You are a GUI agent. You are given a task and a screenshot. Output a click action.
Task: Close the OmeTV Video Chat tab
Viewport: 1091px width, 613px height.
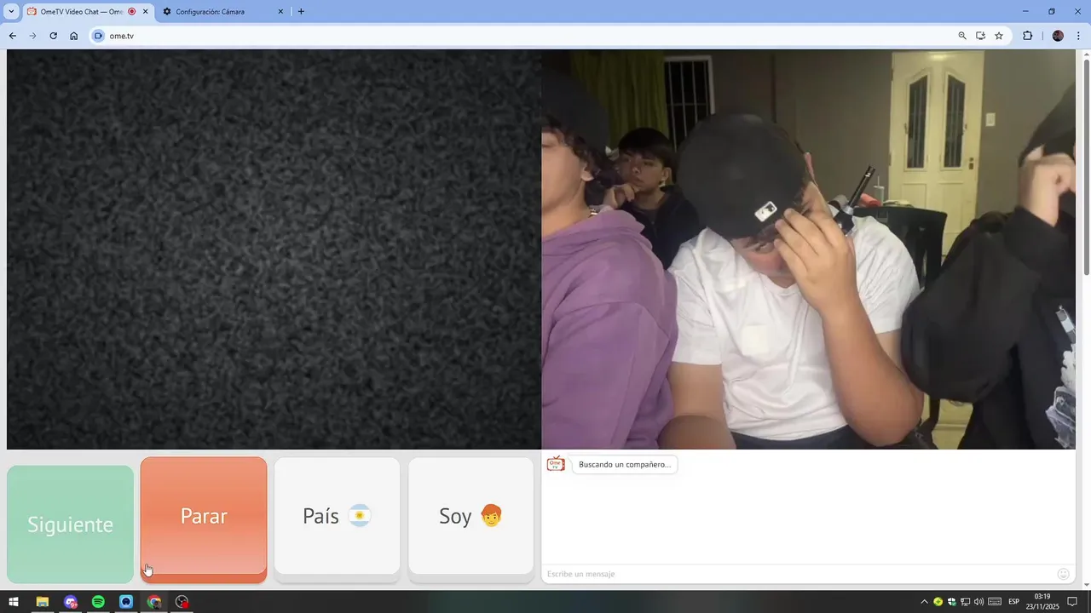(x=146, y=12)
